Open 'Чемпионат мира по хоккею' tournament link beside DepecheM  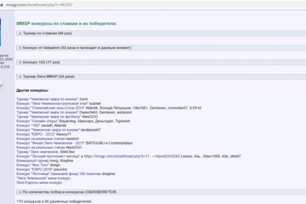click(x=47, y=112)
